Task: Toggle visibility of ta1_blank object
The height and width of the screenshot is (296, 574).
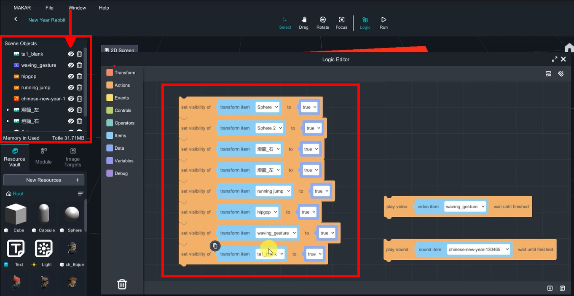Action: point(71,54)
